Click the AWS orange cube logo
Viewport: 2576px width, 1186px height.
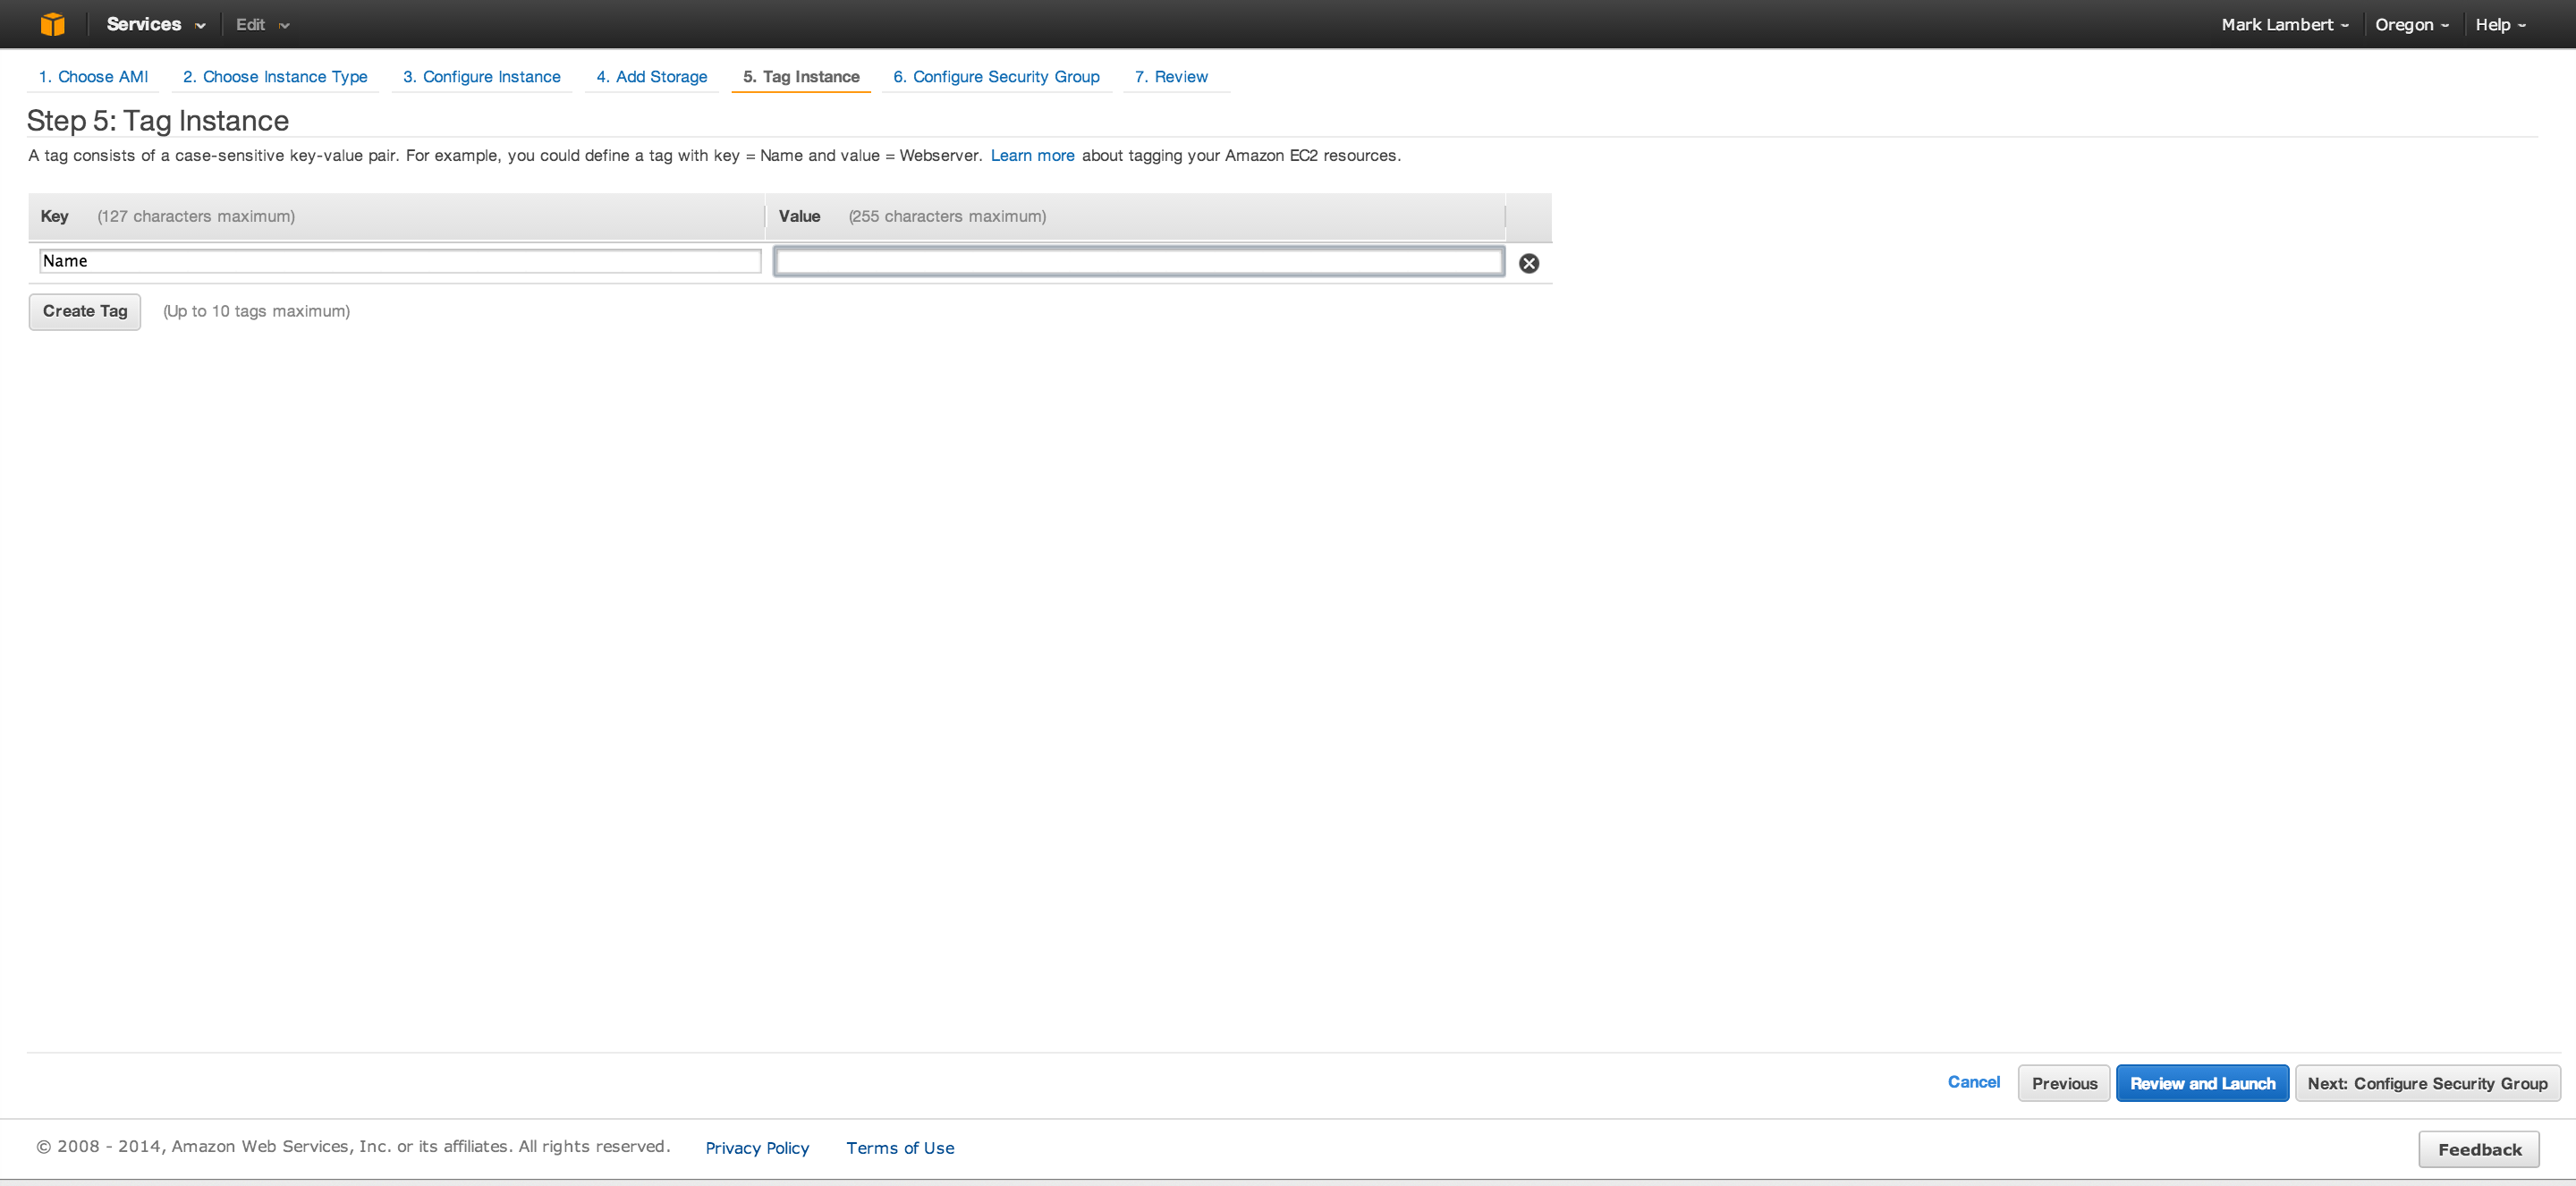[x=52, y=24]
